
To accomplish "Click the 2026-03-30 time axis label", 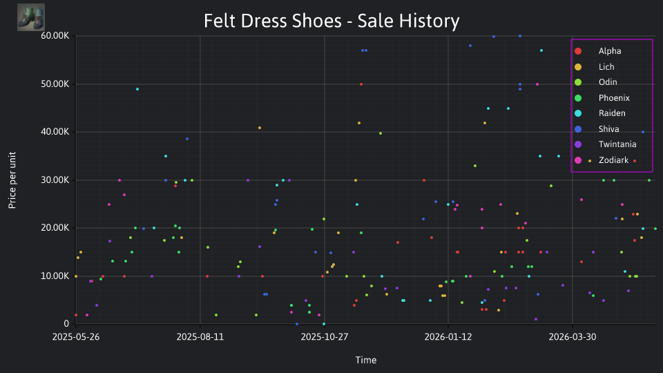I will coord(573,337).
